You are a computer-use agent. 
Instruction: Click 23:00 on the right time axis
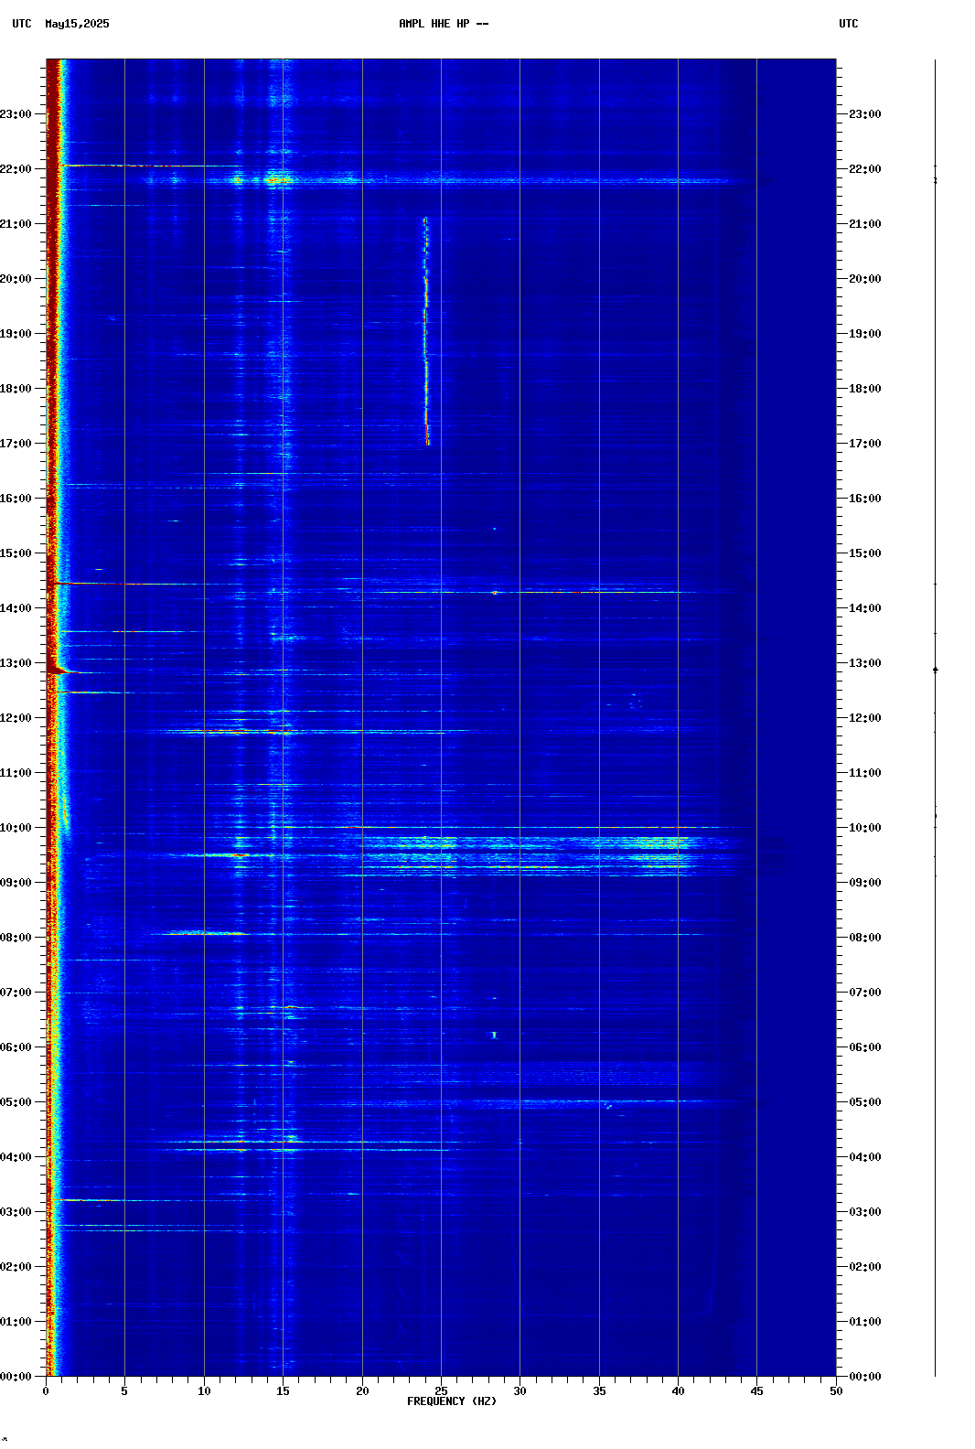865,114
